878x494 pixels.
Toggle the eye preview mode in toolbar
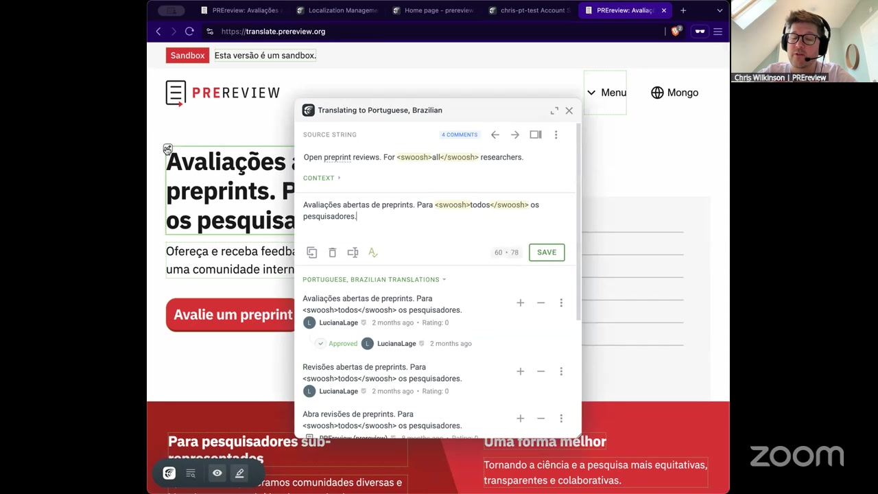click(x=217, y=473)
